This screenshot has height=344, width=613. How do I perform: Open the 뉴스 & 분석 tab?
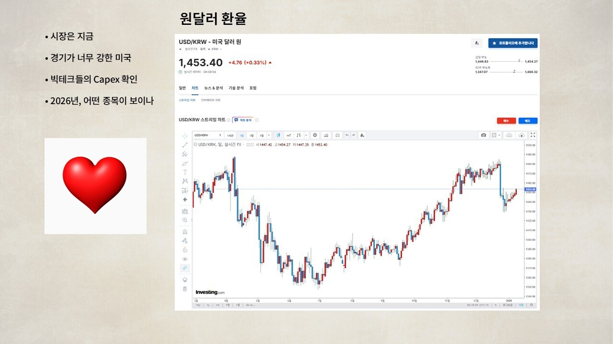[x=213, y=88]
